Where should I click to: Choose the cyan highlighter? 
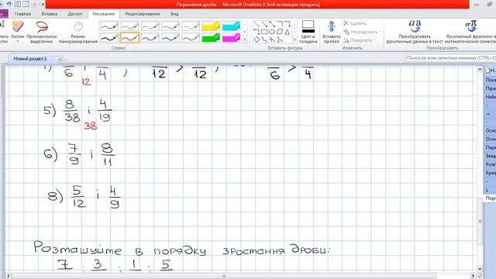point(231,26)
